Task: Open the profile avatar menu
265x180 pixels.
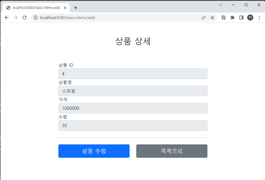Action: [x=250, y=18]
